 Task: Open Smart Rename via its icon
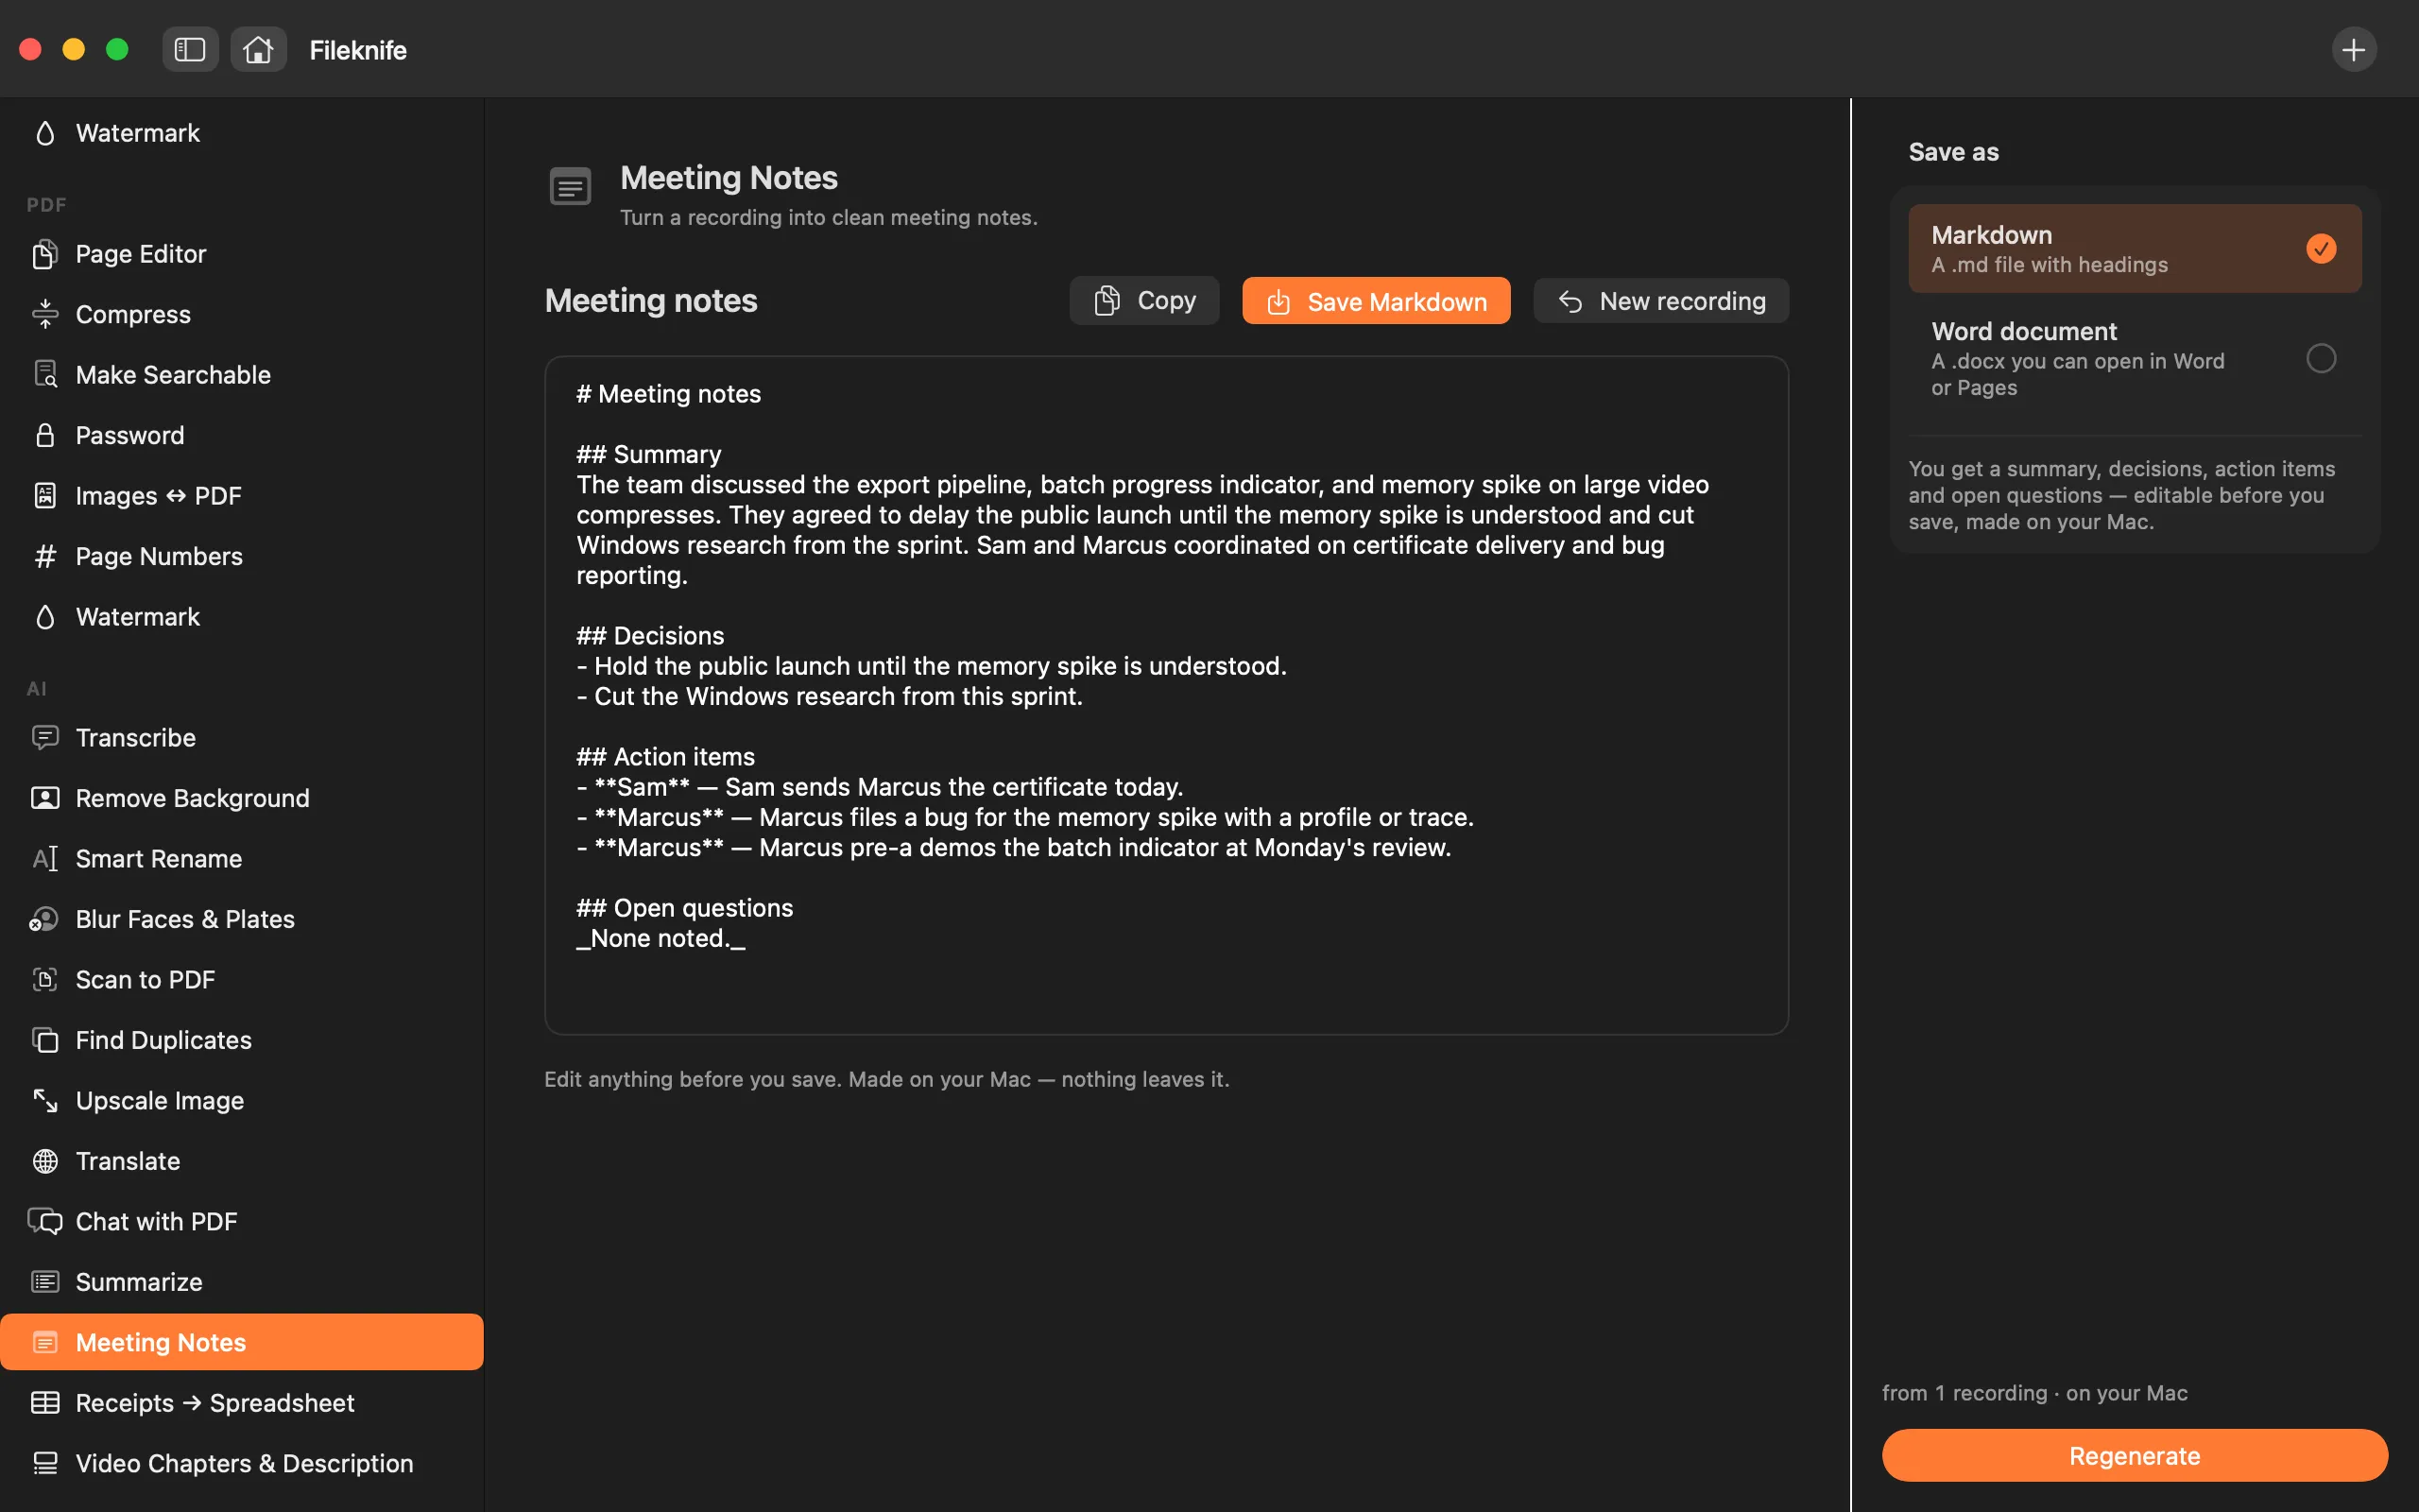(45, 859)
